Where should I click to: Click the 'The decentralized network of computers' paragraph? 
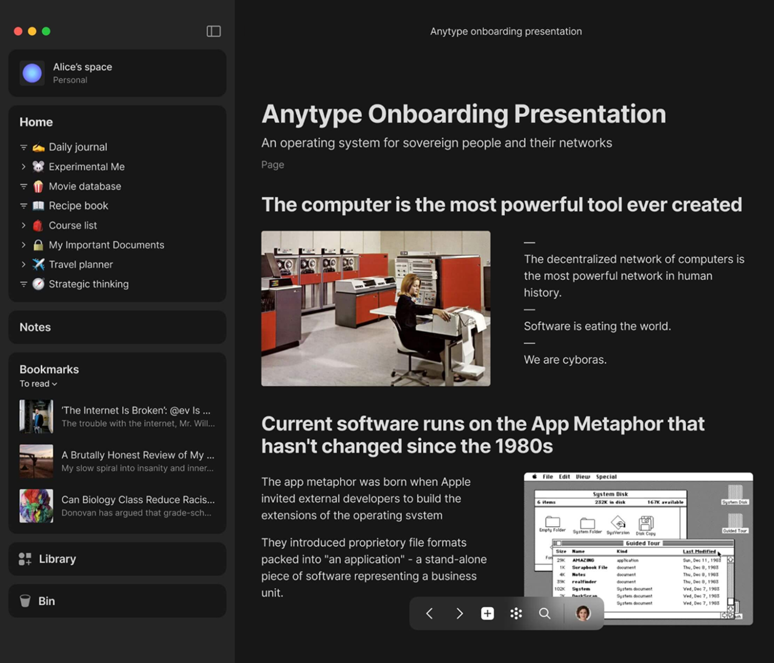pos(634,276)
